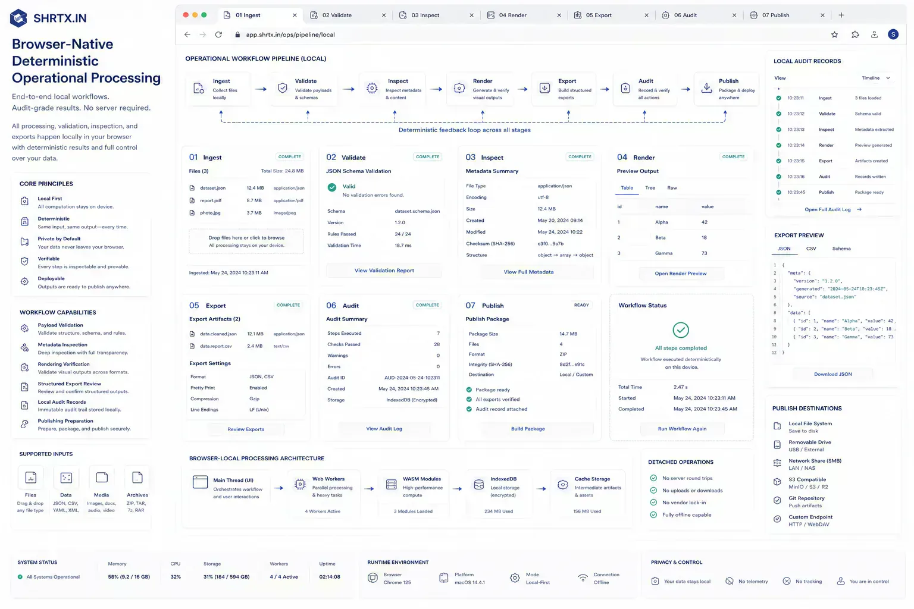Click the View Audit Log button

(384, 428)
